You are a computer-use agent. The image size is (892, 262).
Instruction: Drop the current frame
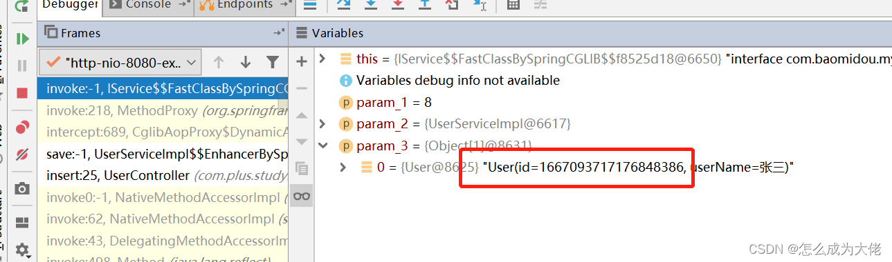click(x=452, y=5)
